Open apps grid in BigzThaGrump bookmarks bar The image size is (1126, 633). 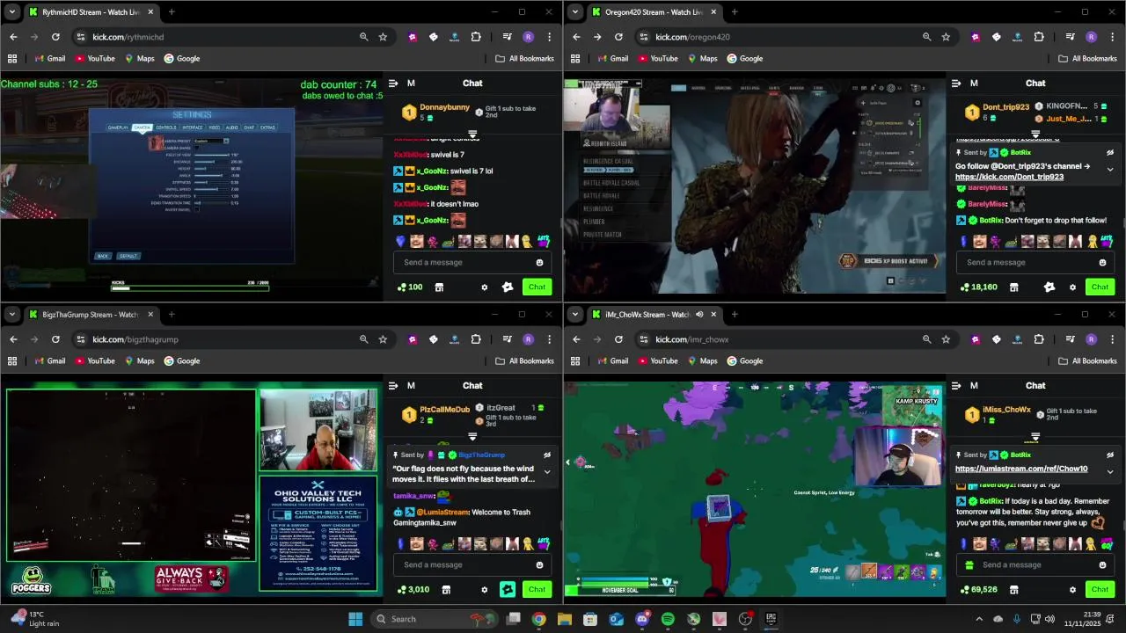(12, 360)
